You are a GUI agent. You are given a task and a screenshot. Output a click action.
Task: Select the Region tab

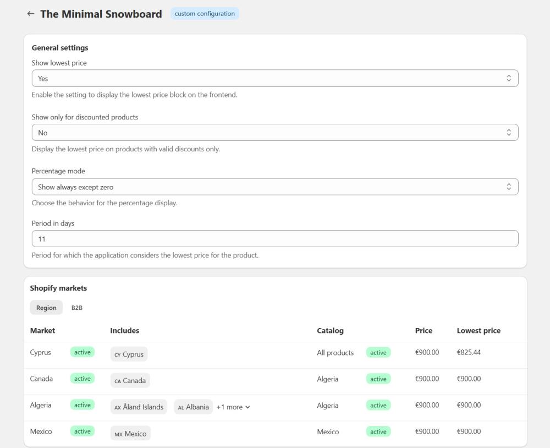tap(46, 308)
